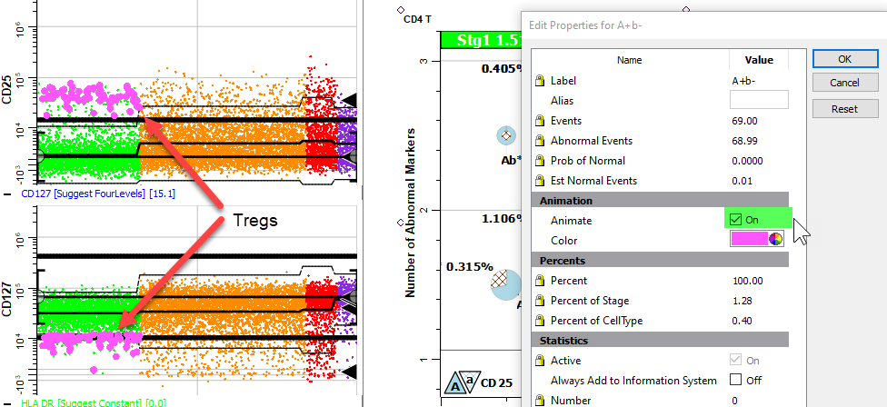
Task: Collapse the HLA DR plot via minus sign
Action: [x=7, y=402]
